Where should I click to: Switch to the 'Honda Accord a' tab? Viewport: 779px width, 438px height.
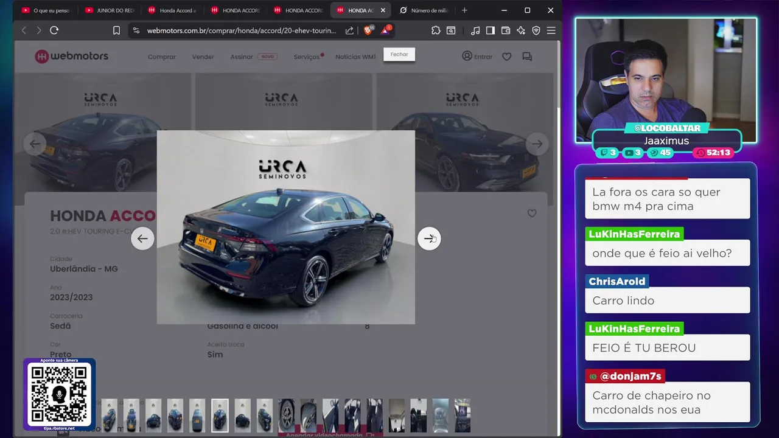click(172, 10)
